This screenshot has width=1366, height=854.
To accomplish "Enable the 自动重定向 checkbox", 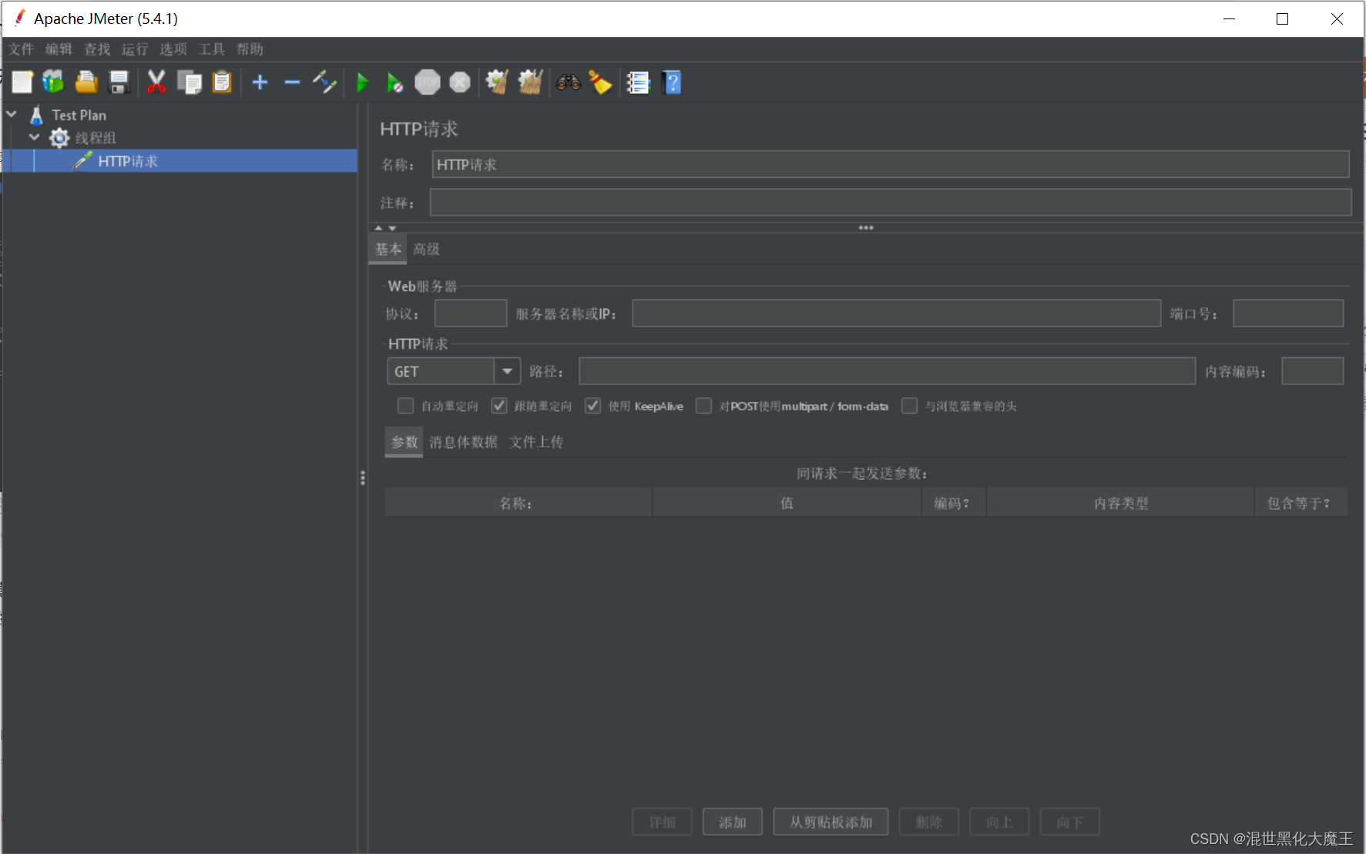I will 405,406.
